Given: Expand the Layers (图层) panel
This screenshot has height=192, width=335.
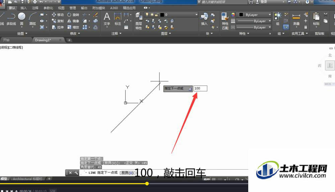Looking at the screenshot, I should coord(166,34).
